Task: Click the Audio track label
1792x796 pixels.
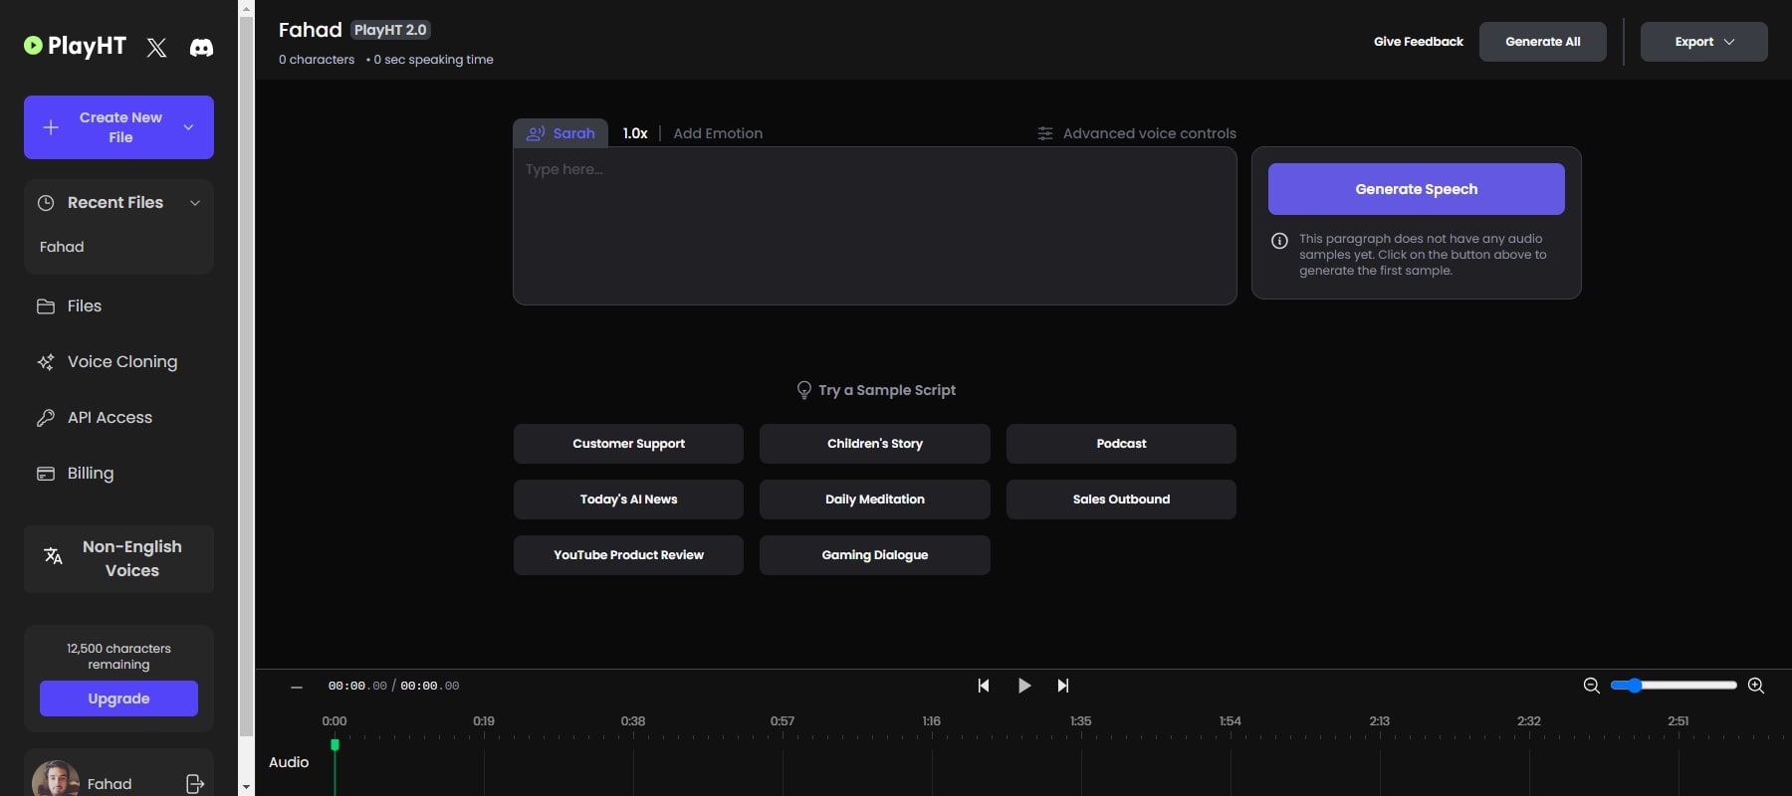Action: (289, 762)
